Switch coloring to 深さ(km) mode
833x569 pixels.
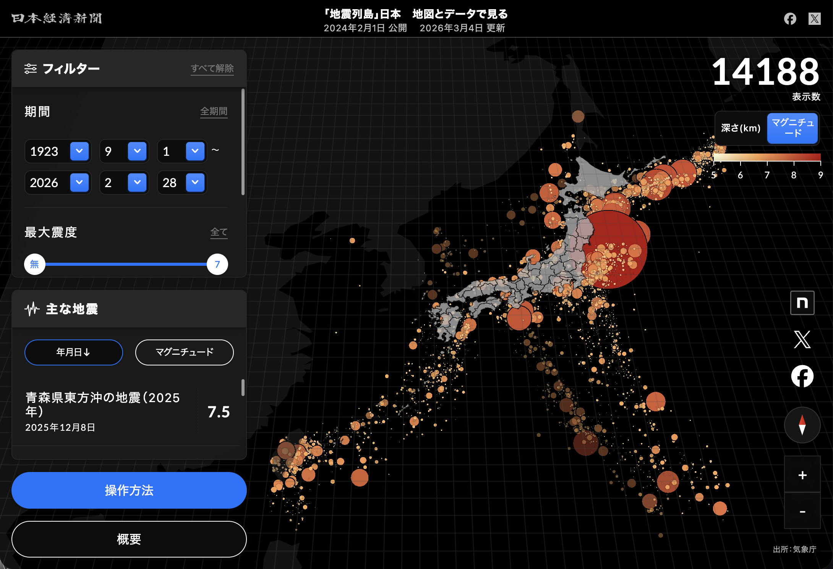coord(741,128)
